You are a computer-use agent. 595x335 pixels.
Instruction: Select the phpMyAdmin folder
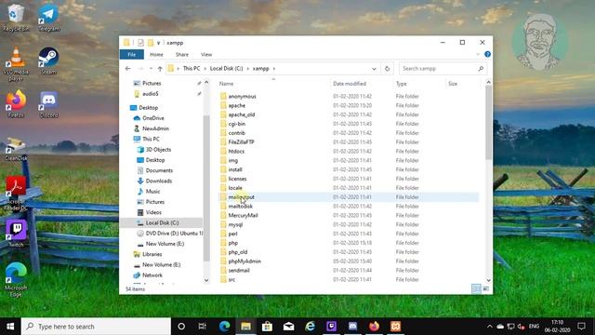pyautogui.click(x=245, y=261)
